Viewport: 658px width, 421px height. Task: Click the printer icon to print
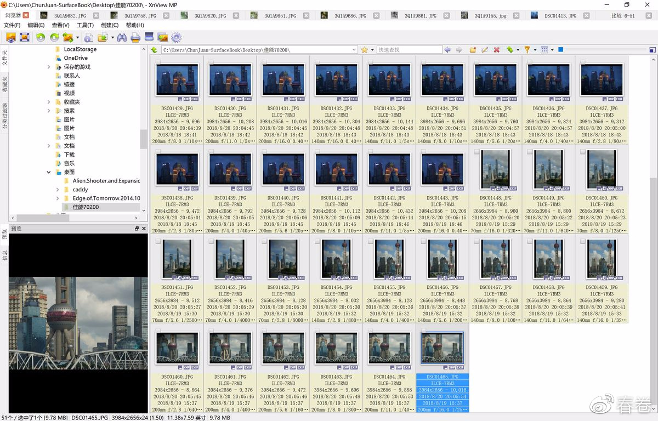(135, 37)
